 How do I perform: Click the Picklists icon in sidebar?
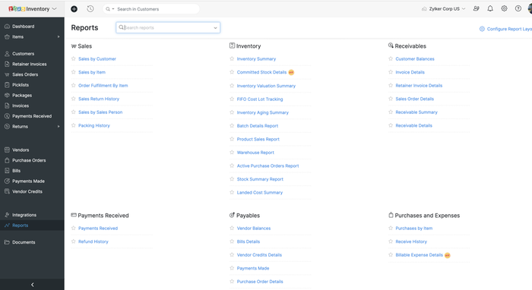point(7,85)
